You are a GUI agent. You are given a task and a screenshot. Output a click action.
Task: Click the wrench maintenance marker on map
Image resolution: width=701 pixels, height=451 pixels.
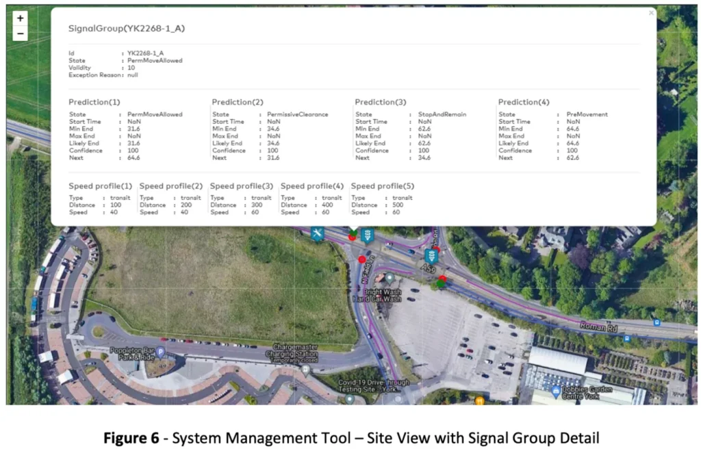317,234
